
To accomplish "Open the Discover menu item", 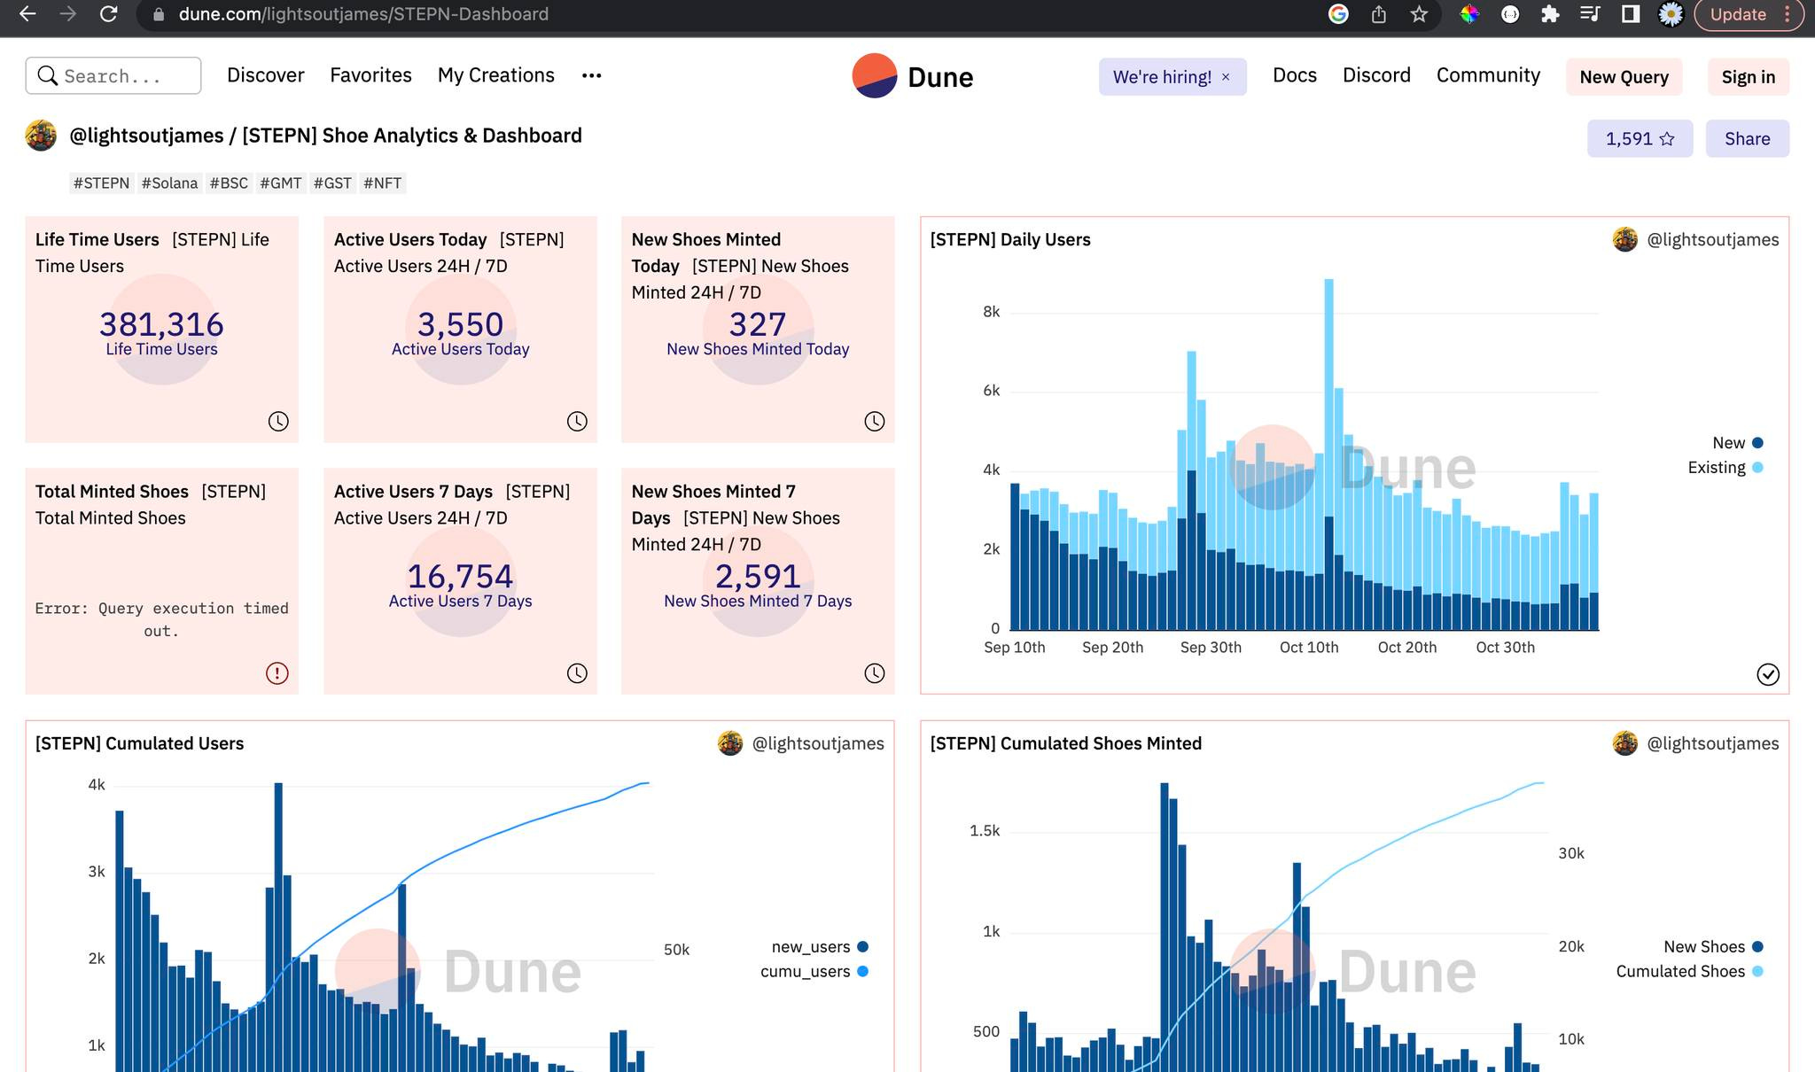I will (x=265, y=75).
